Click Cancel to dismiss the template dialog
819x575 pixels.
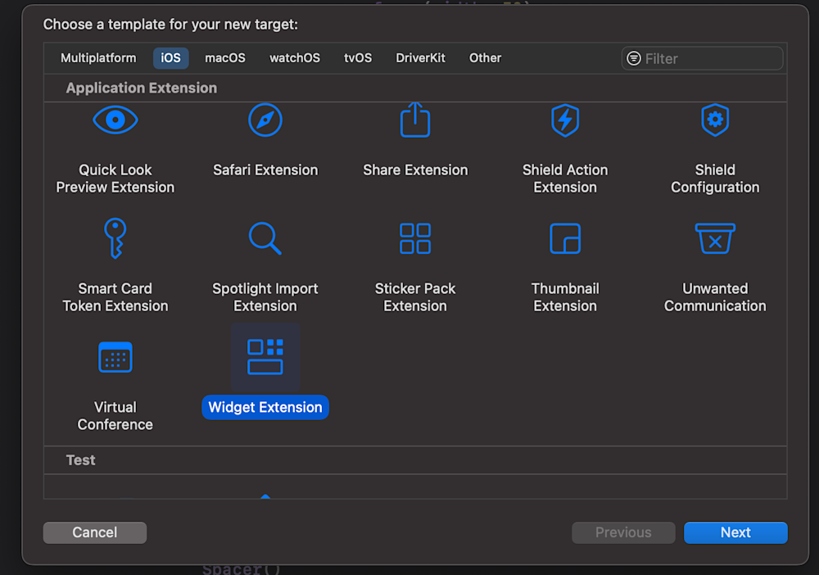click(x=94, y=532)
